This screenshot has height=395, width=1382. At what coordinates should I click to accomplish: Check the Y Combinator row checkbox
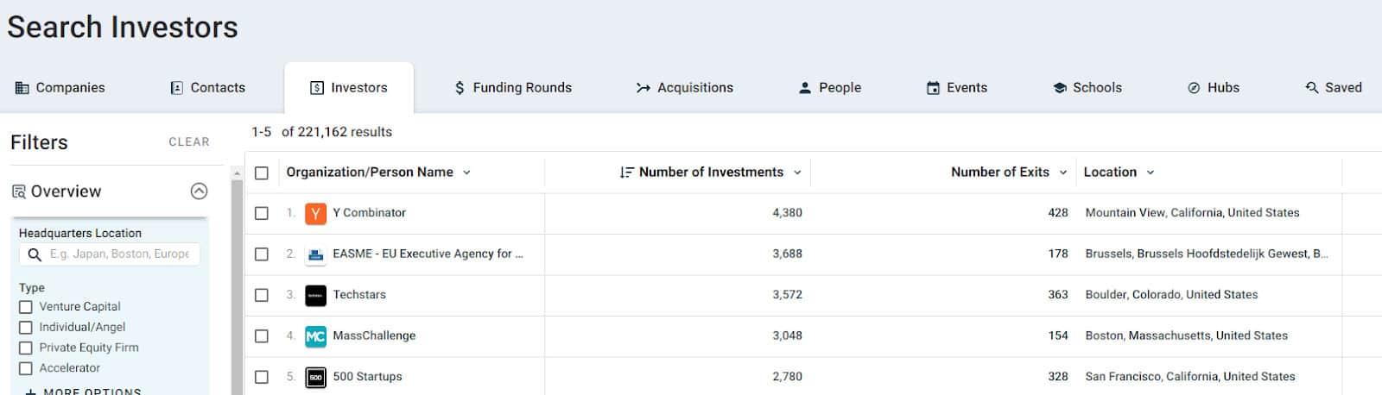click(x=262, y=213)
